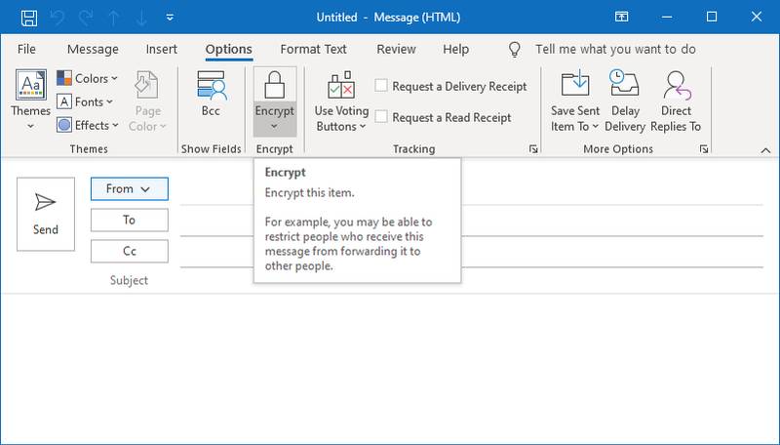Open the Ribbon Display Options
This screenshot has height=445, width=780.
coord(622,17)
